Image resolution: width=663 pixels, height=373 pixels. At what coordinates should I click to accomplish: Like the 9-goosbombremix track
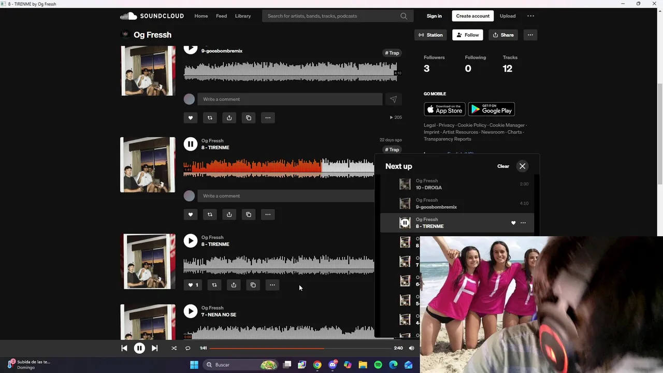click(x=191, y=118)
